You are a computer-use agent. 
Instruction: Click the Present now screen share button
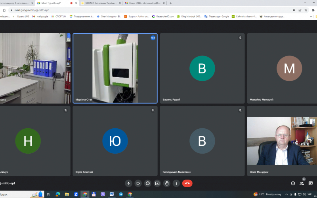tap(157, 183)
